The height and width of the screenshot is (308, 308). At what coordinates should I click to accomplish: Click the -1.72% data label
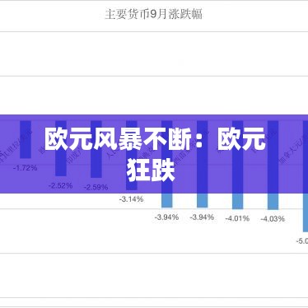tap(26, 167)
